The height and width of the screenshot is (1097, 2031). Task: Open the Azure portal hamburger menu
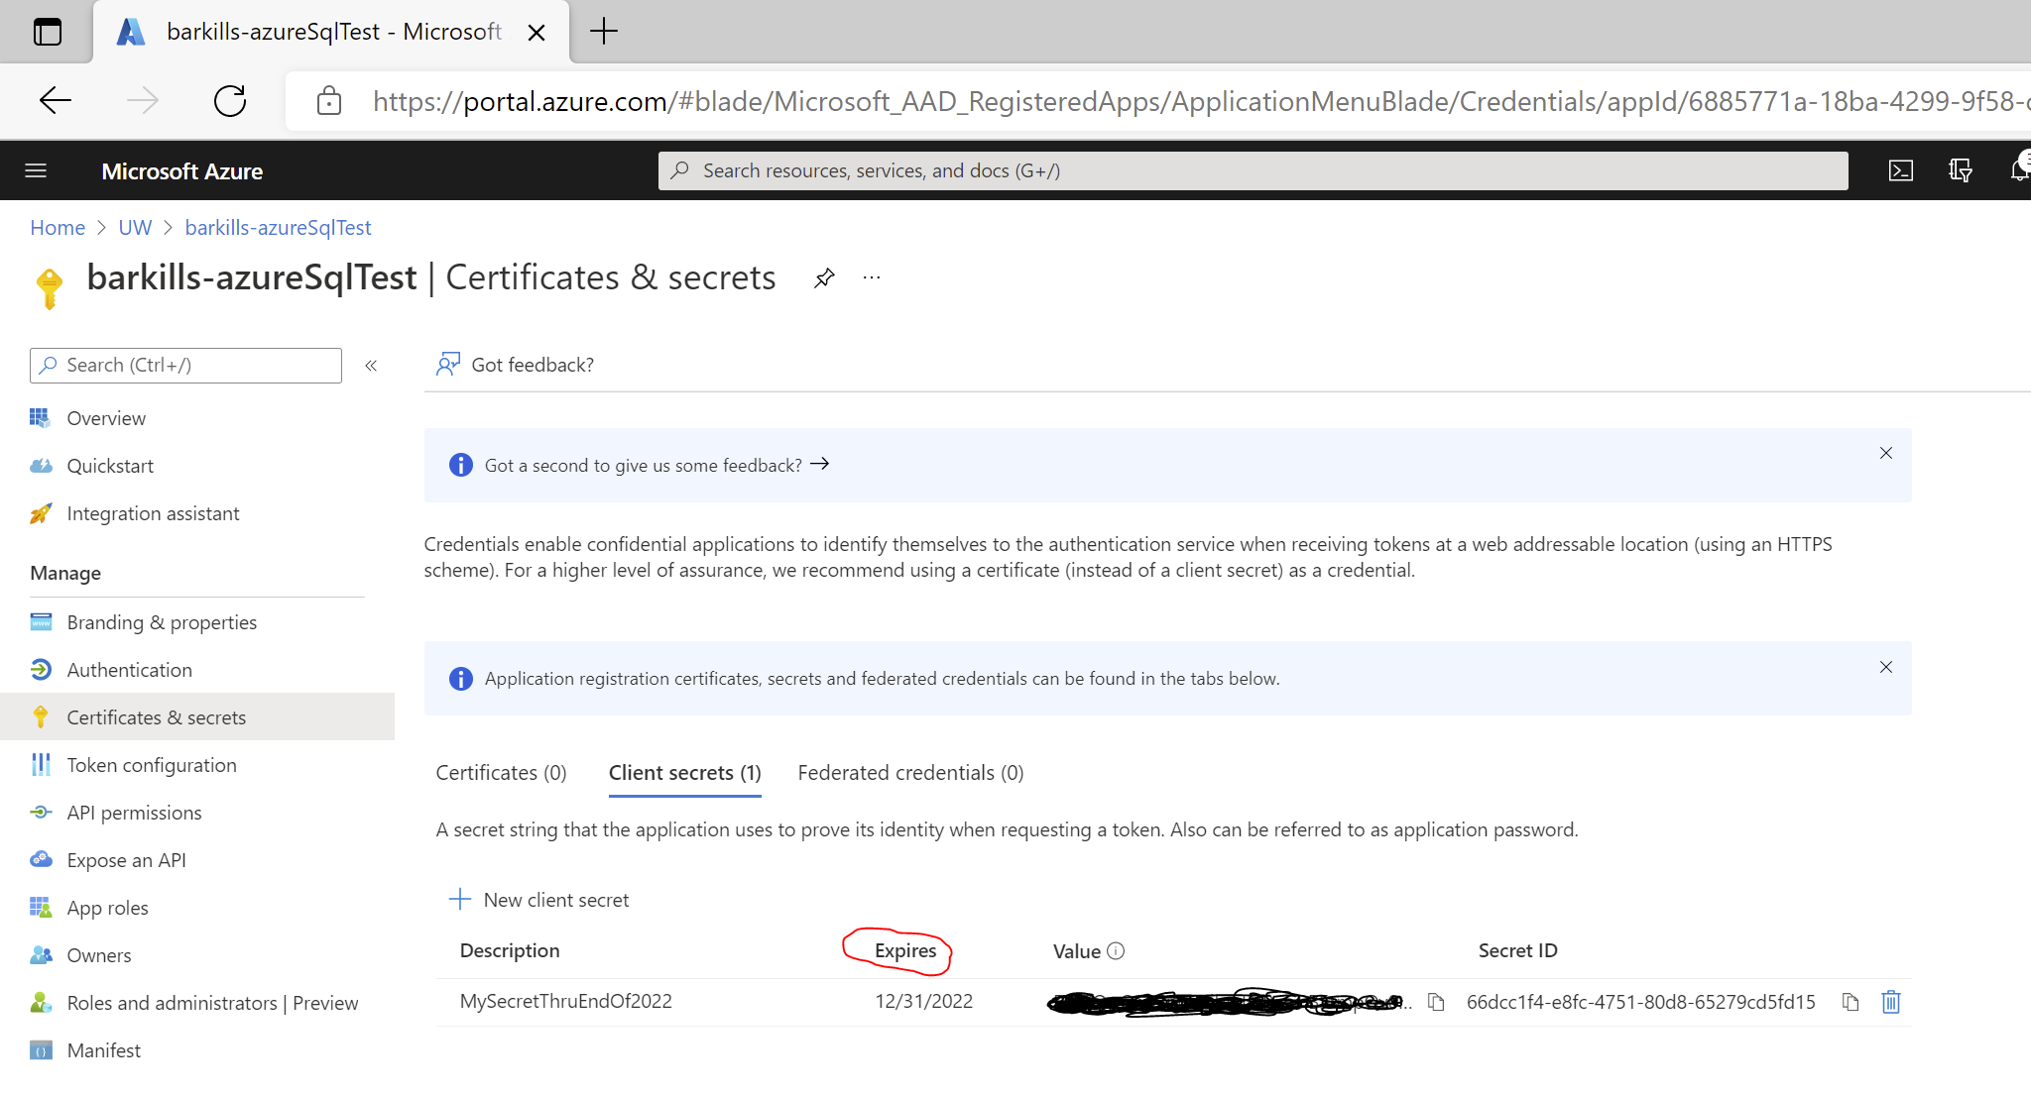[x=36, y=170]
